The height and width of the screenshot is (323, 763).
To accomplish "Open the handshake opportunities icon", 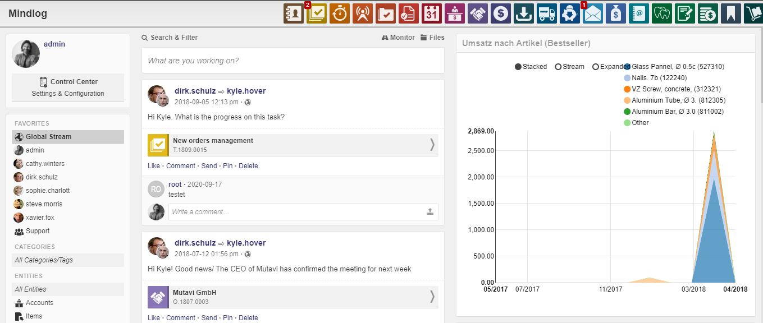I will click(x=477, y=13).
